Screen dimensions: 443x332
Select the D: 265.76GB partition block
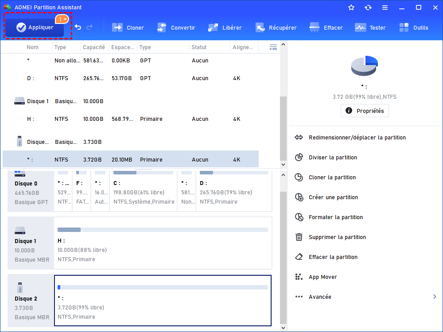click(233, 190)
